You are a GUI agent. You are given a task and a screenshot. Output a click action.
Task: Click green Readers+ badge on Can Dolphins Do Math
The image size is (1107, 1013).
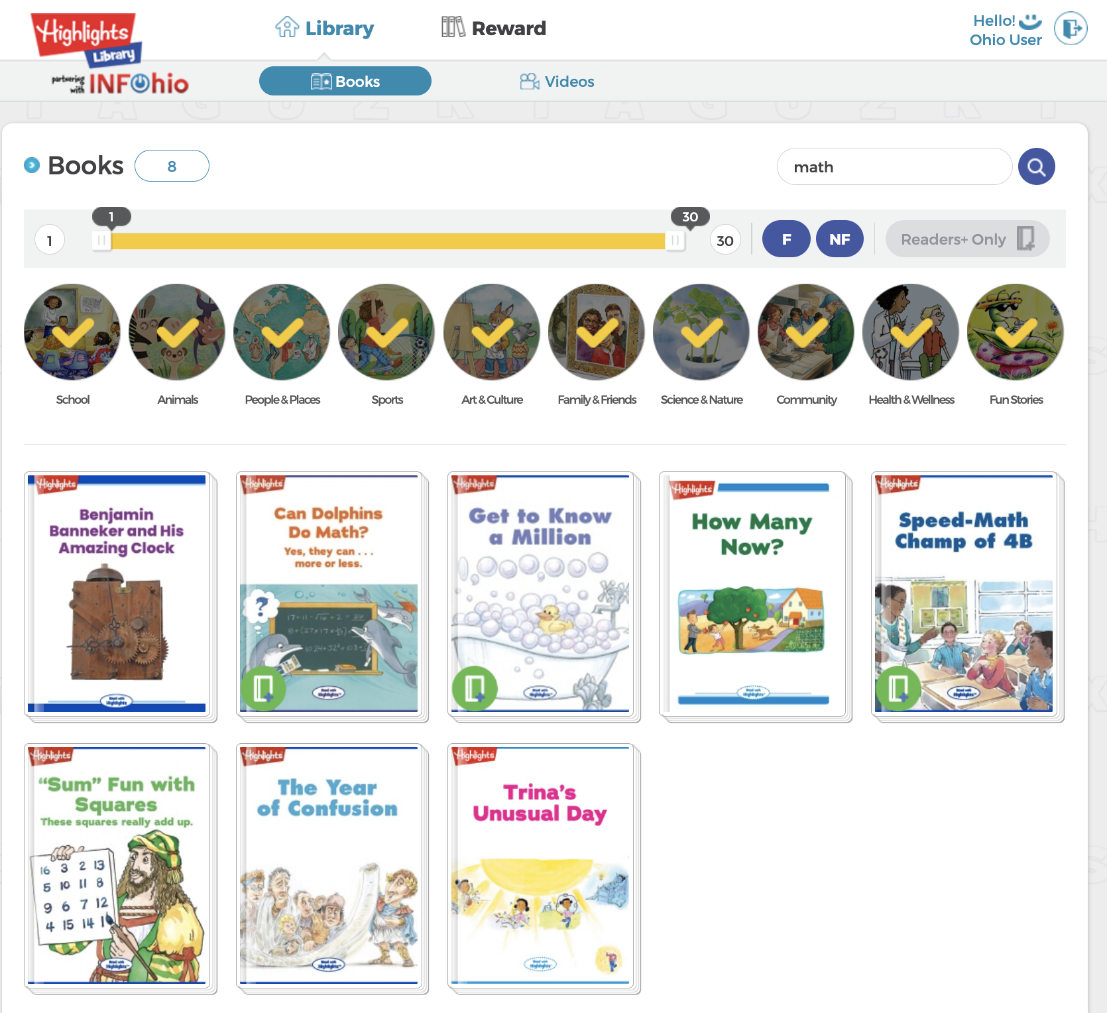click(x=263, y=688)
